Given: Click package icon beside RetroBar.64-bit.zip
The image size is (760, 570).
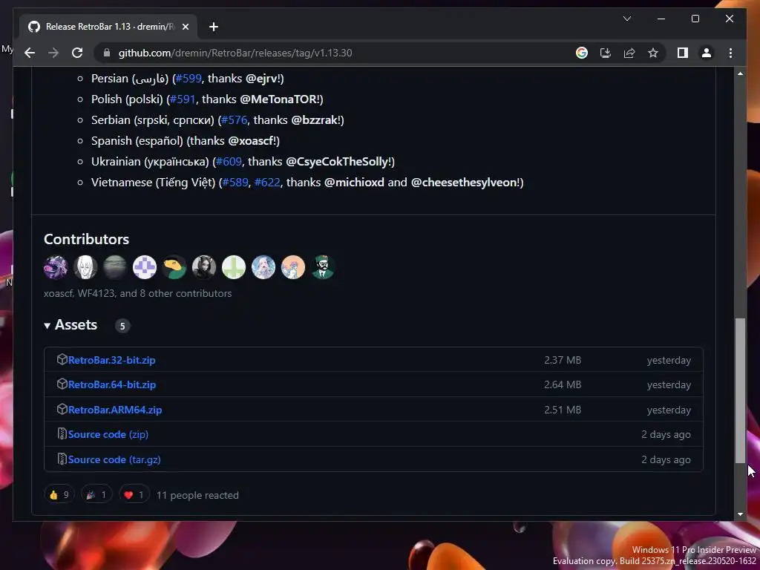Looking at the screenshot, I should 62,384.
